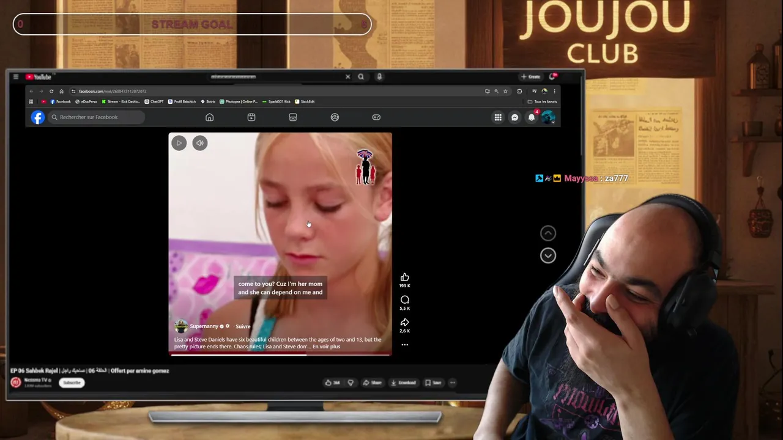The image size is (783, 440).
Task: Expand the Tous les favoris folder
Action: (542, 101)
